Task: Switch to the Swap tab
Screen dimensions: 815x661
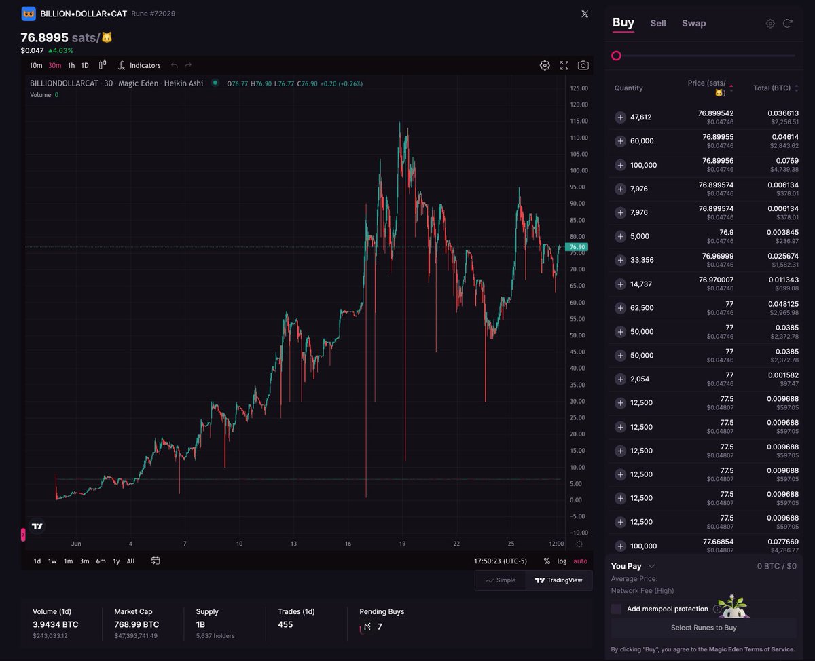Action: pyautogui.click(x=693, y=23)
